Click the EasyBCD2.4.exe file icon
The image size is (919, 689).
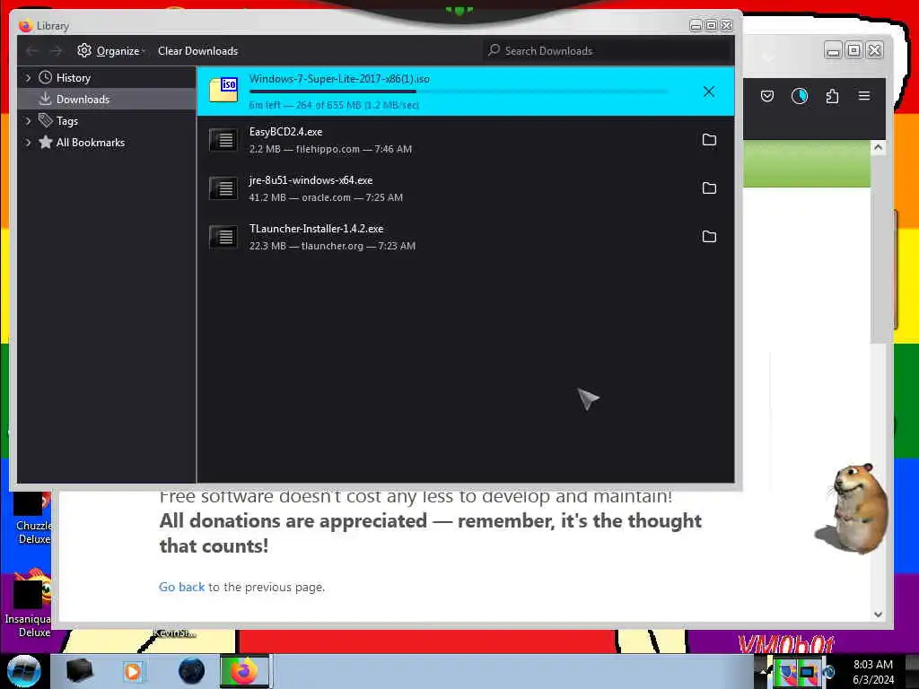223,140
